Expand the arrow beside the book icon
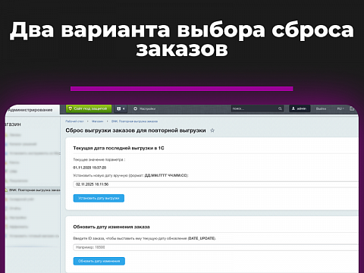 (x=124, y=108)
